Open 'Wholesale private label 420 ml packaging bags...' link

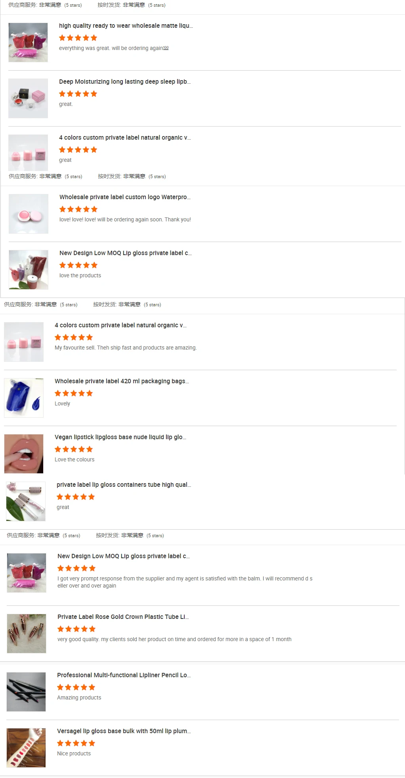(122, 381)
